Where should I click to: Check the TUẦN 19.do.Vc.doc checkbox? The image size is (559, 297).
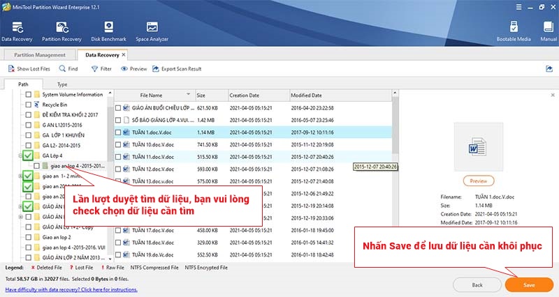pos(118,254)
